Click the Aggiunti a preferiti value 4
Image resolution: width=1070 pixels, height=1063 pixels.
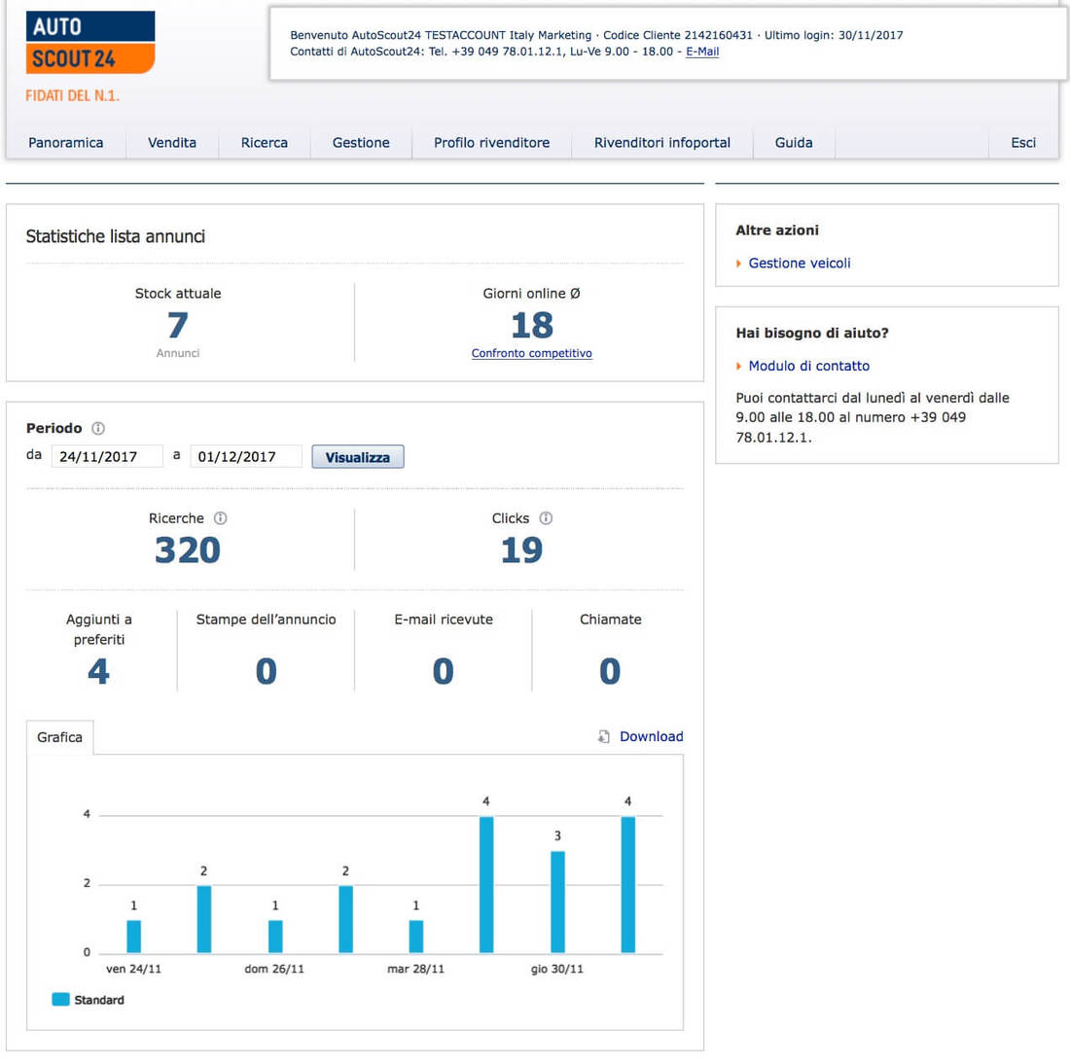99,671
